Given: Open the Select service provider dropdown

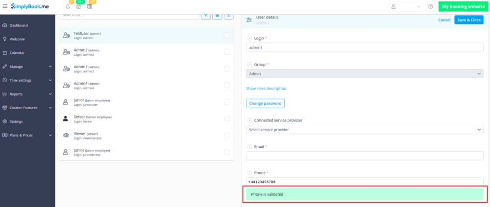Looking at the screenshot, I should (x=365, y=130).
